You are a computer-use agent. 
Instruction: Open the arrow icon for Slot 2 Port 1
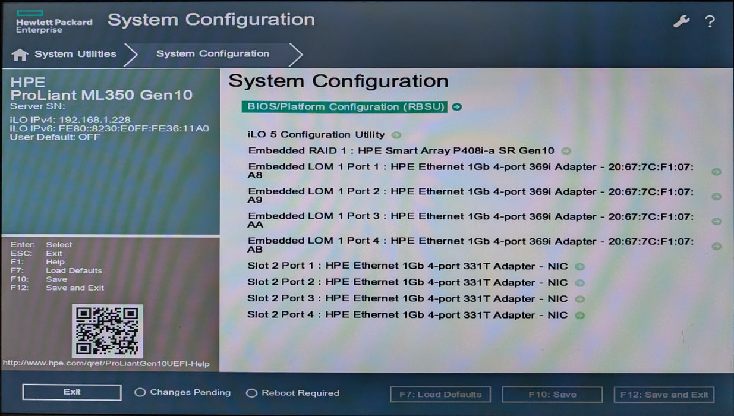coord(579,267)
